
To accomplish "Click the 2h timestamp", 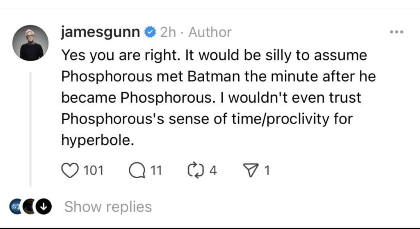I will pyautogui.click(x=168, y=32).
